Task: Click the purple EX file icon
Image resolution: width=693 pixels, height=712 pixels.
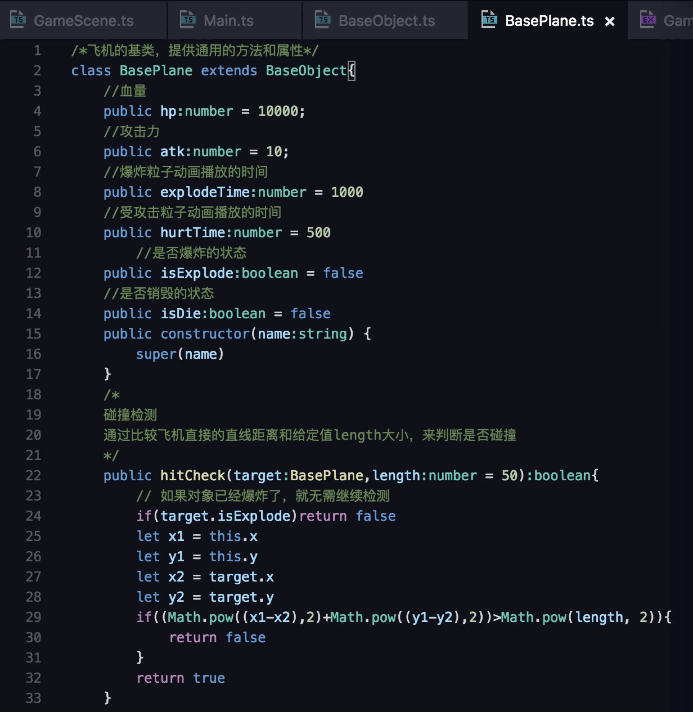Action: tap(648, 20)
